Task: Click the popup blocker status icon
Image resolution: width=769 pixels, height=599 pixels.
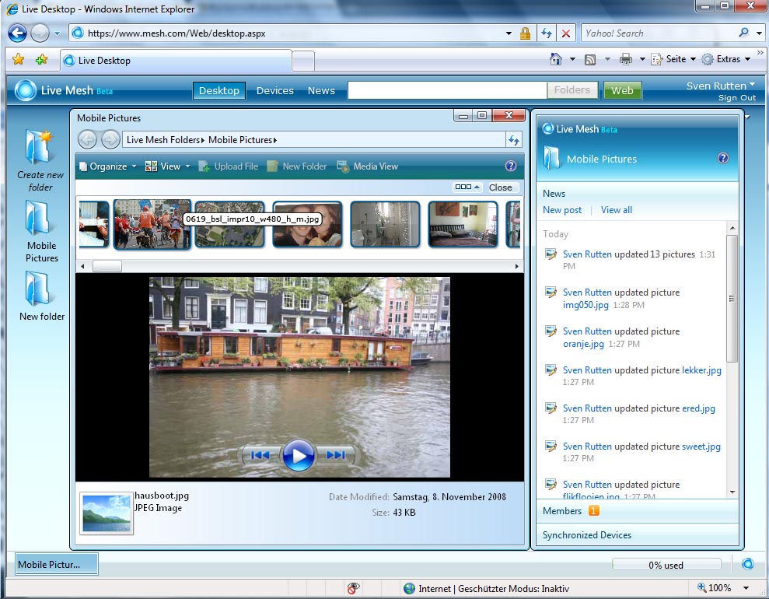Action: point(353,588)
